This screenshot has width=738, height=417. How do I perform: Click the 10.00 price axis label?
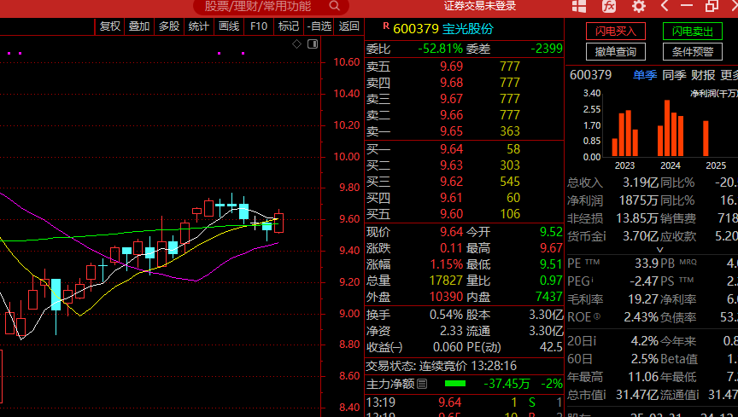pyautogui.click(x=347, y=157)
